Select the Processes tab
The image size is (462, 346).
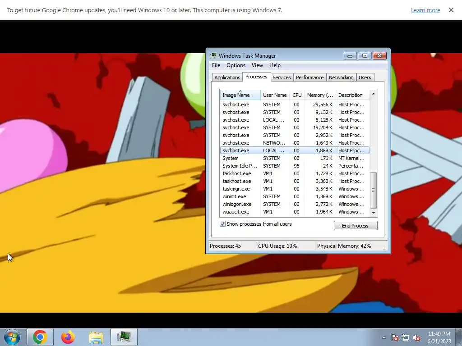[x=256, y=77]
